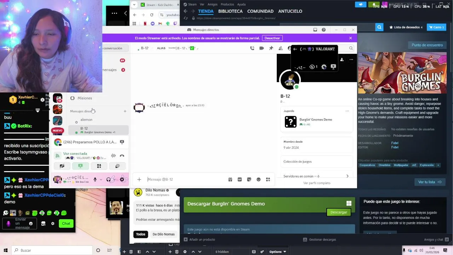Viewport: 453px width, 255px height.
Task: Start a video call in Discord header
Action: point(262,48)
